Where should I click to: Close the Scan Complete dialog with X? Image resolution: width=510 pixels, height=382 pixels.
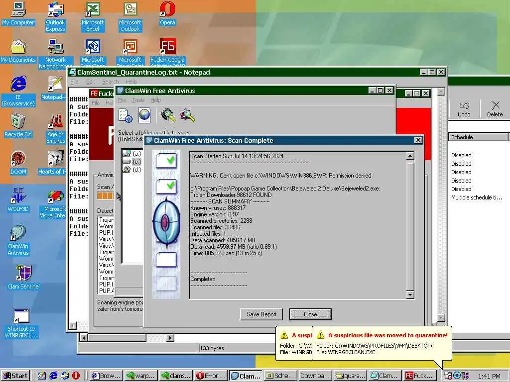pyautogui.click(x=418, y=140)
